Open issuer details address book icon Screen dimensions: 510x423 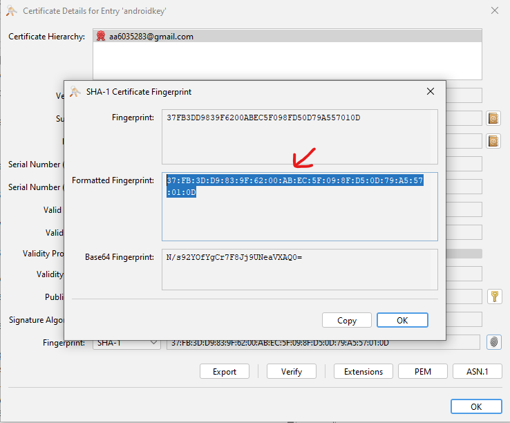click(x=493, y=141)
